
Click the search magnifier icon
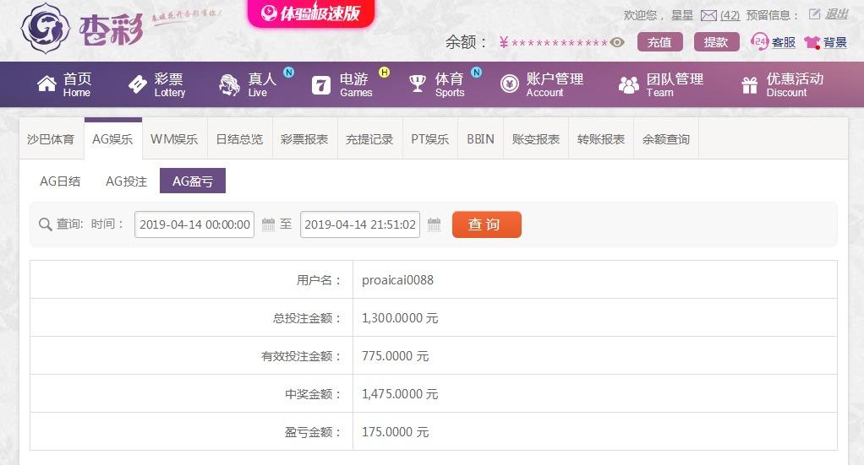tap(45, 224)
